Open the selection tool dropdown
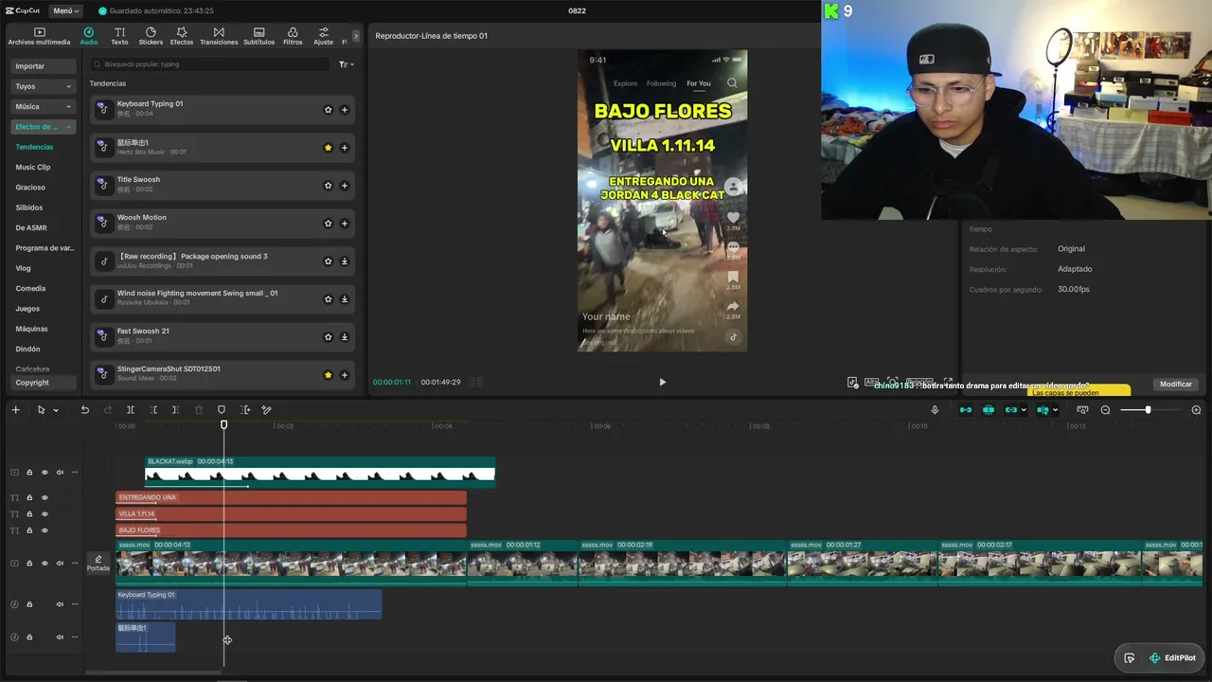1212x682 pixels. (56, 410)
